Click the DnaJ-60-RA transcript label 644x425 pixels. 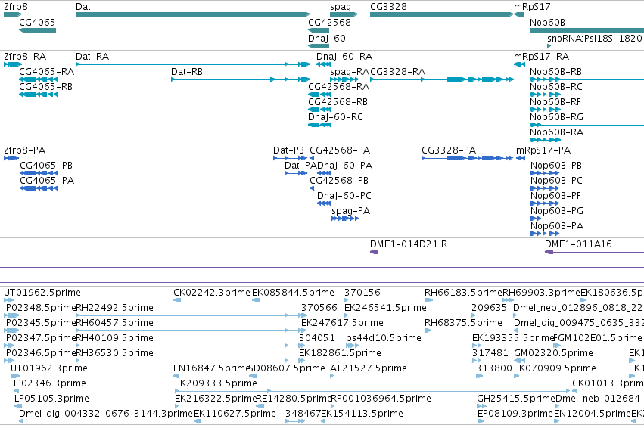click(344, 57)
